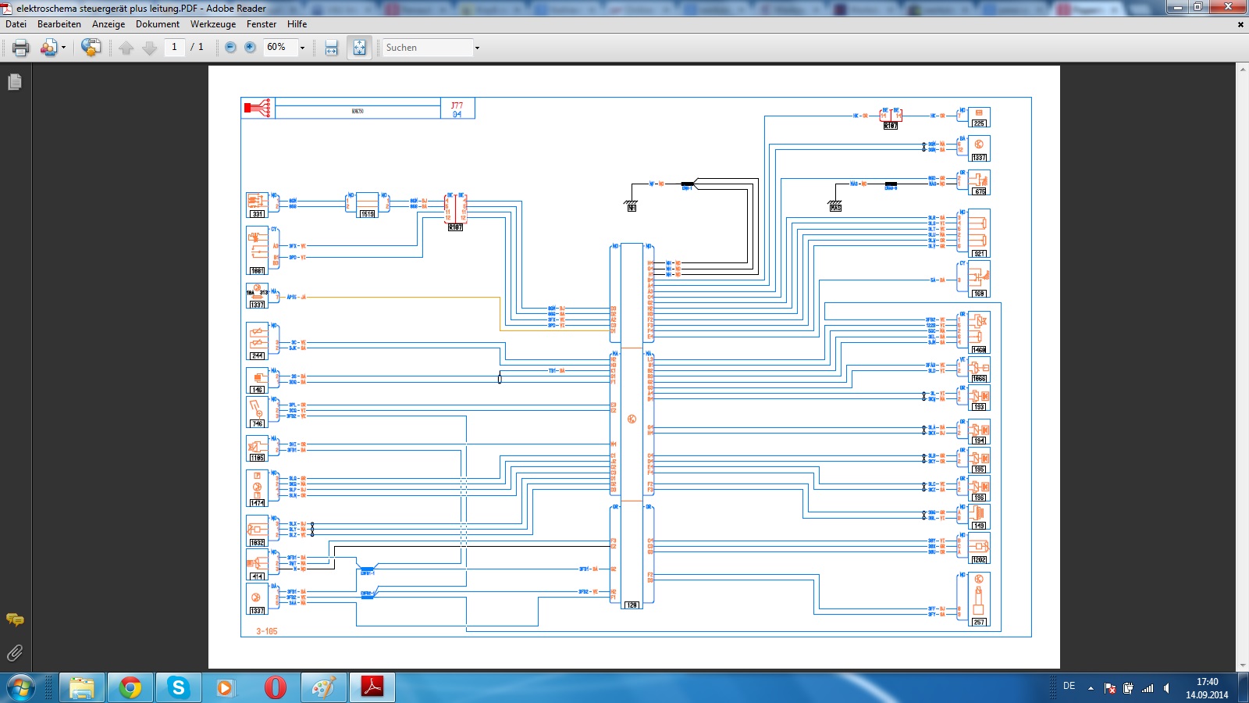Toggle the Fit Full Page icon

pos(359,48)
